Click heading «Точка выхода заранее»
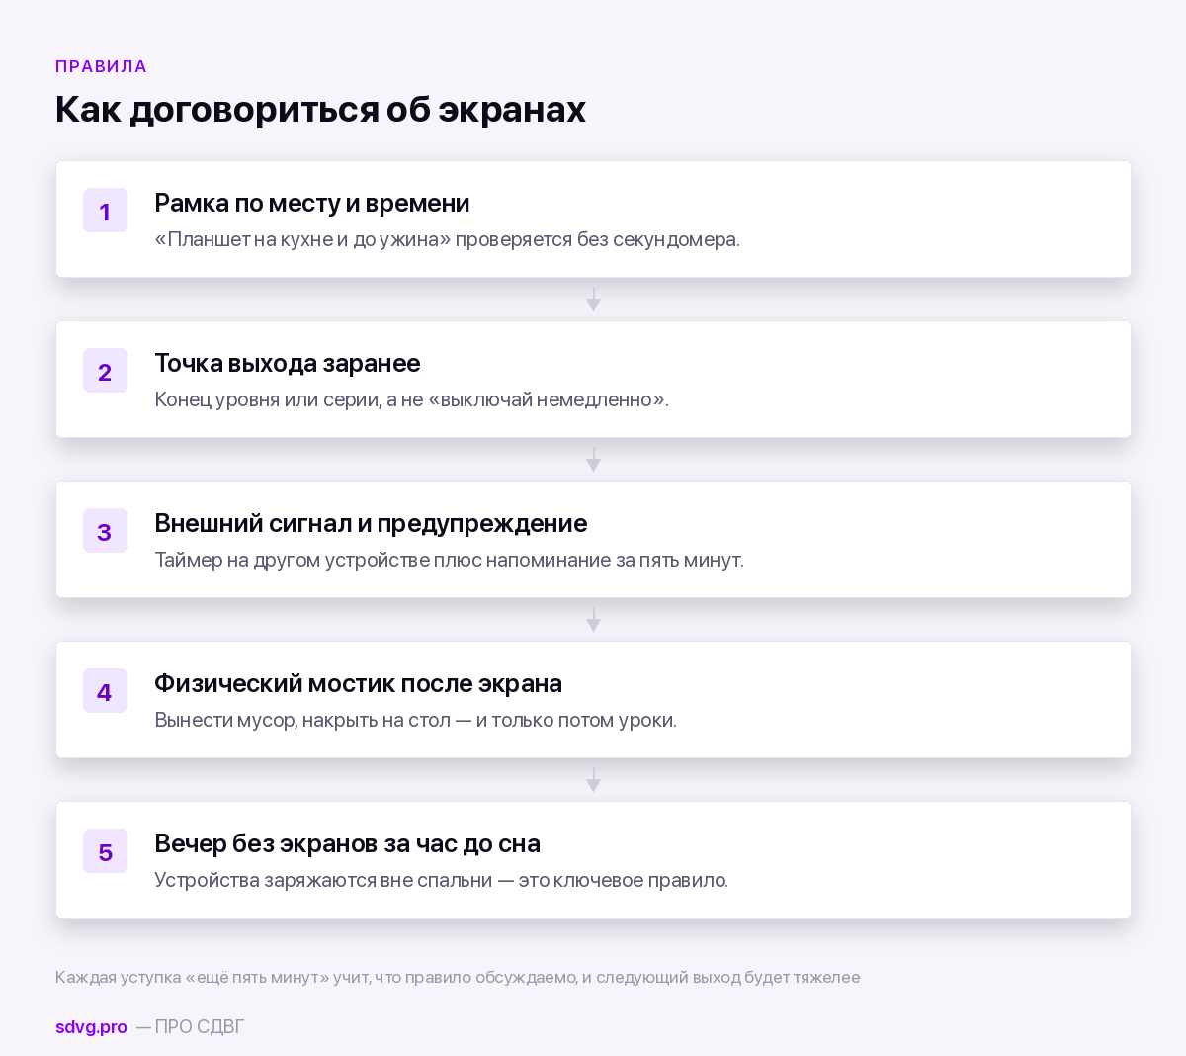The image size is (1186, 1056). coord(288,363)
